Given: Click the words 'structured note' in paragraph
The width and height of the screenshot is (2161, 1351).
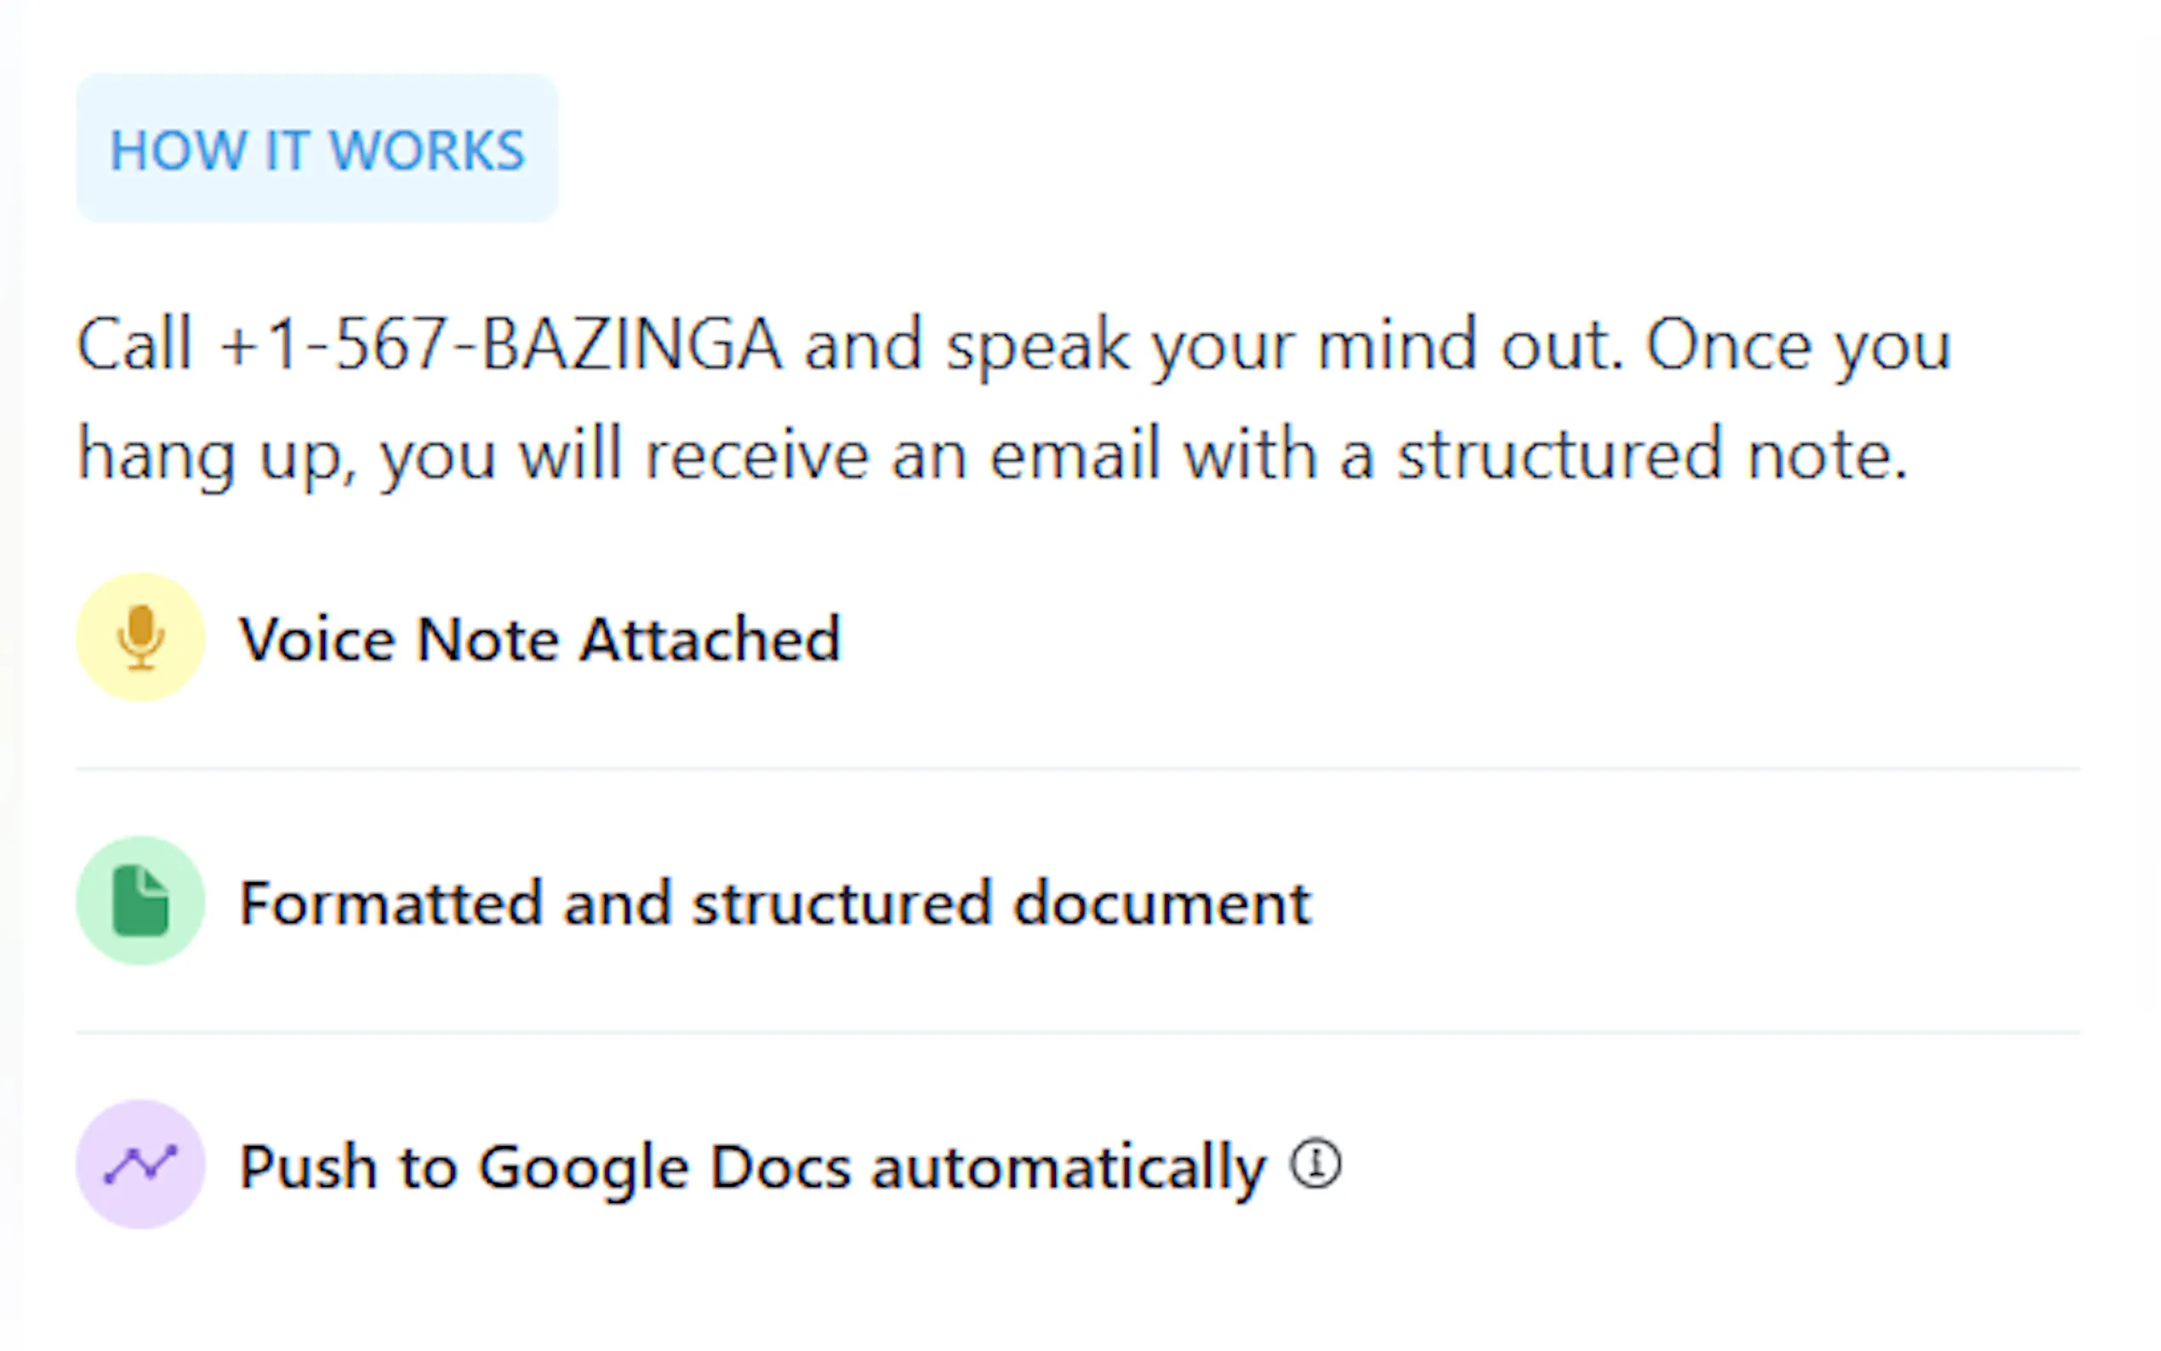Looking at the screenshot, I should coord(1651,456).
